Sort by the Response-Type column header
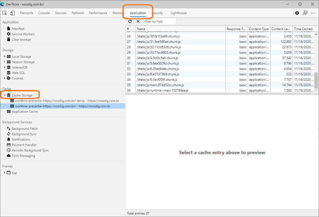 tap(236, 29)
